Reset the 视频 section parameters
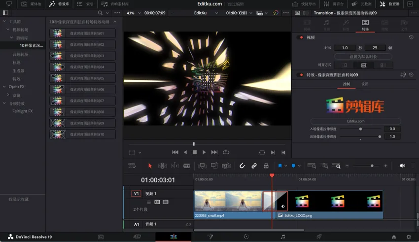 pyautogui.click(x=411, y=37)
